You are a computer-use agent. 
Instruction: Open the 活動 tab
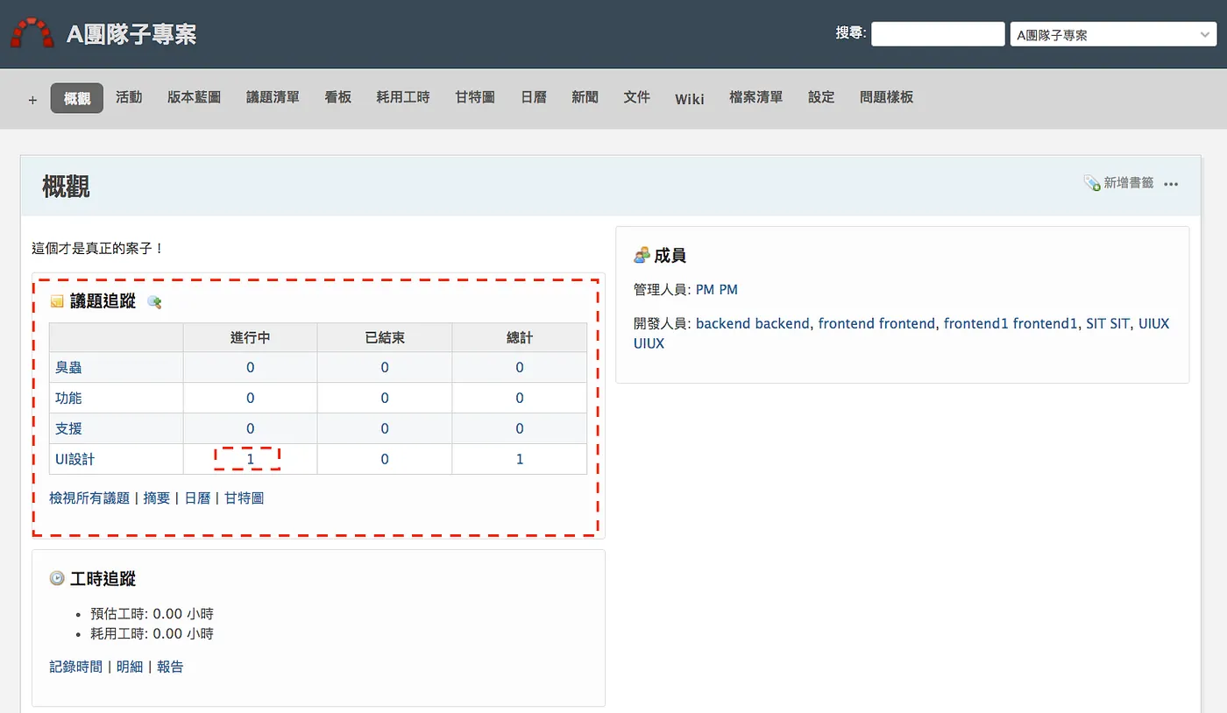pyautogui.click(x=129, y=97)
